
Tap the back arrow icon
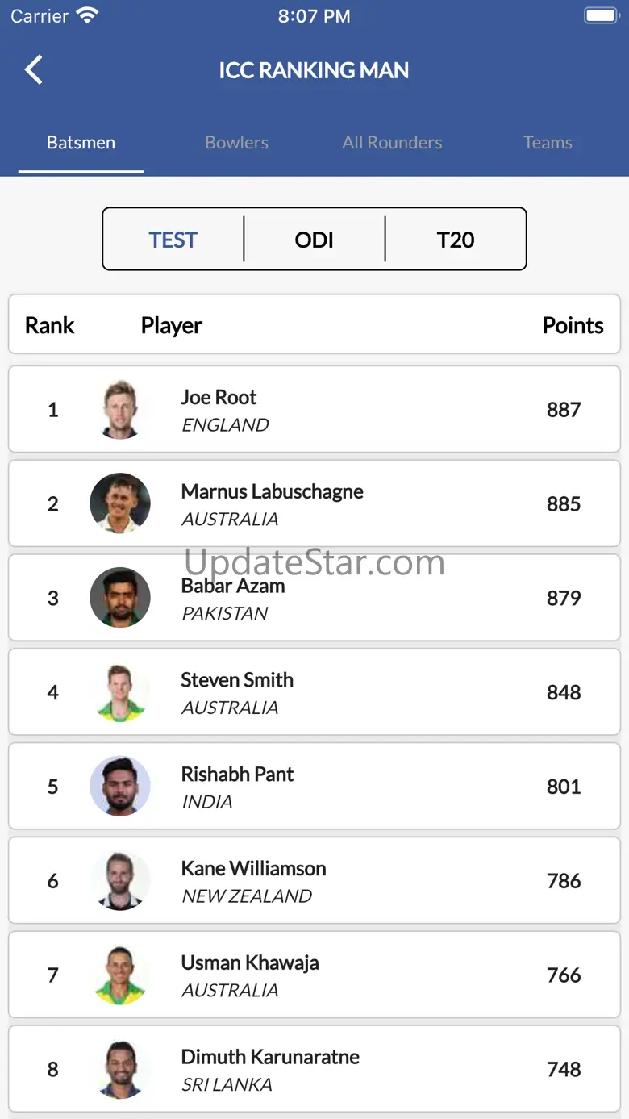(33, 70)
